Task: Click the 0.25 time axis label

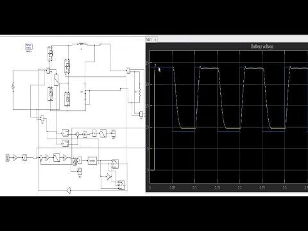Action: (x=262, y=188)
